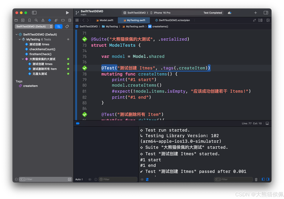Toggle the console view pane
The width and height of the screenshot is (284, 199).
pyautogui.click(x=268, y=179)
